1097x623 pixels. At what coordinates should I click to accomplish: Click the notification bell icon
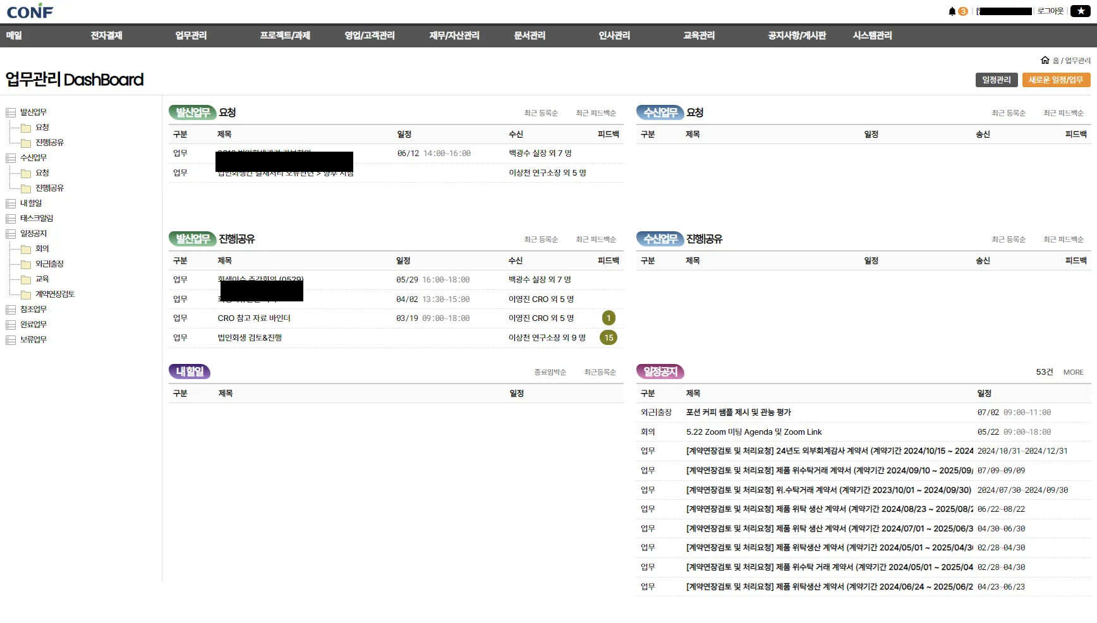[952, 11]
